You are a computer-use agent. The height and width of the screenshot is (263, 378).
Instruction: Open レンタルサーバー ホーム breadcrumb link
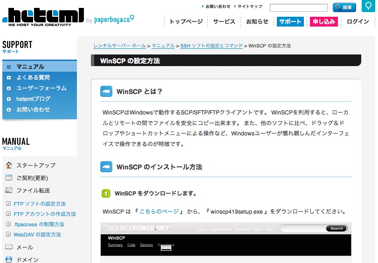tap(120, 46)
